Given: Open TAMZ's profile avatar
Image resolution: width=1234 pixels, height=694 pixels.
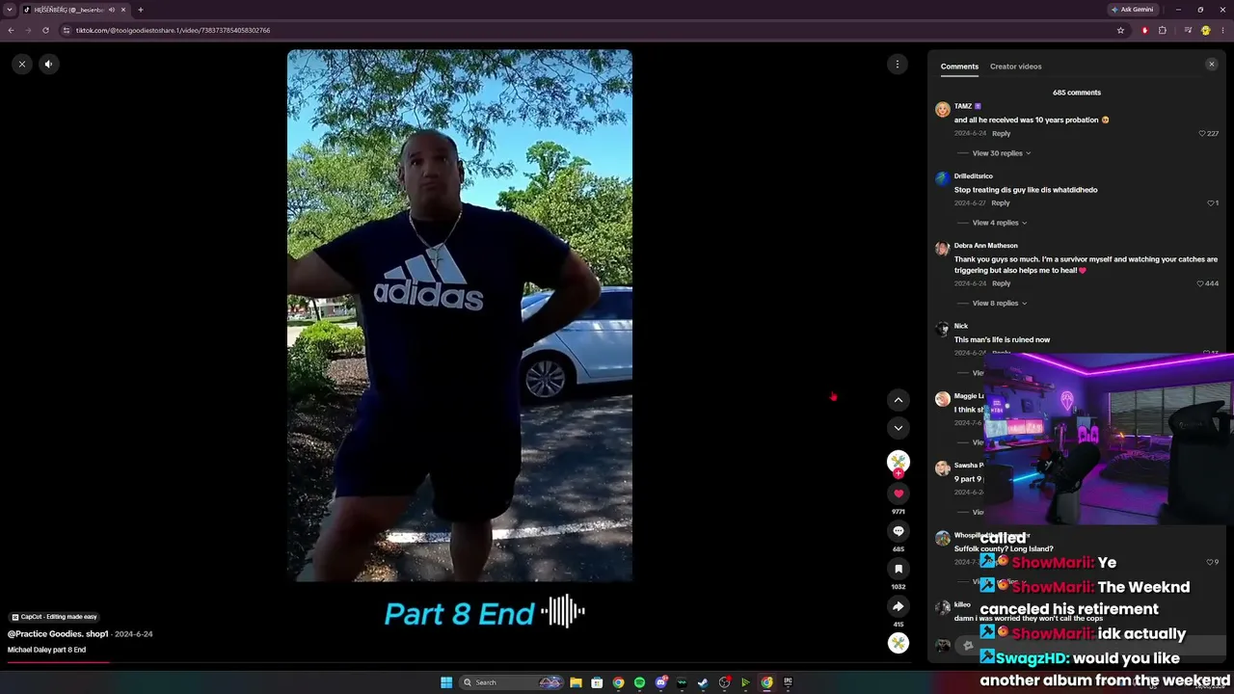Looking at the screenshot, I should (x=943, y=110).
